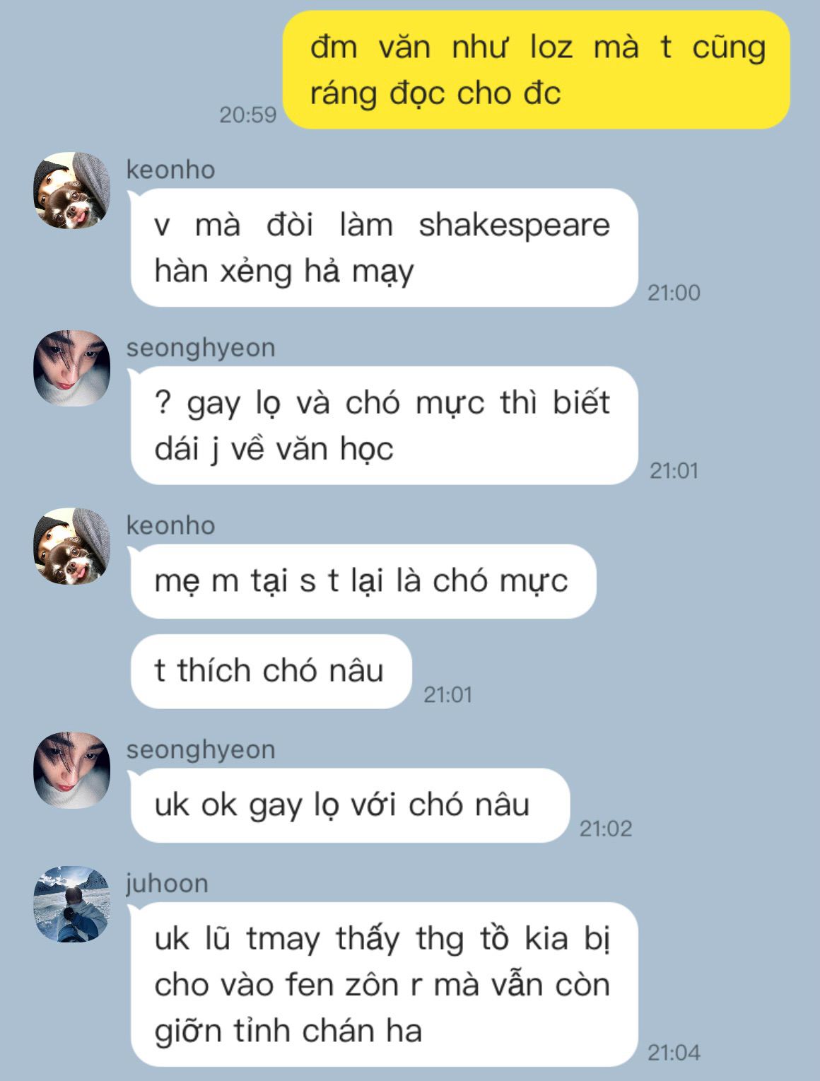Open juhoon's snowy profile picture

72,904
